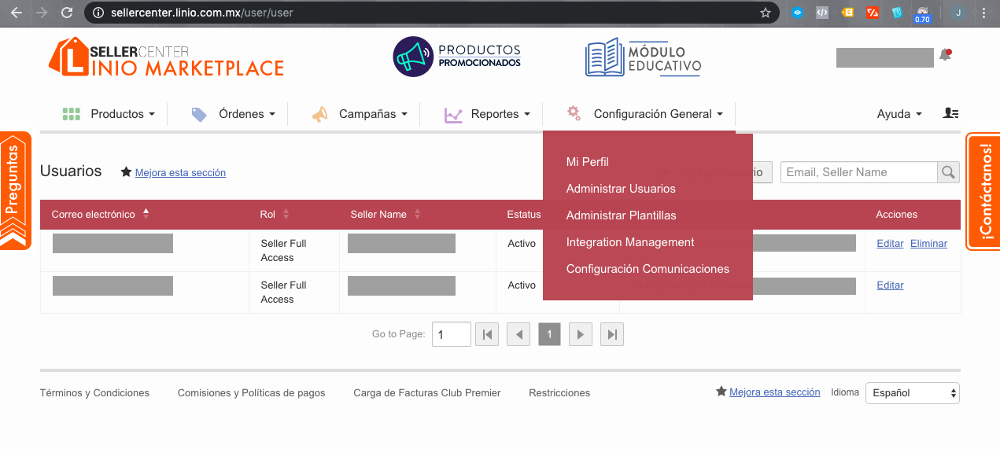Go to the previous page arrow
This screenshot has height=449, width=1000.
click(x=518, y=335)
